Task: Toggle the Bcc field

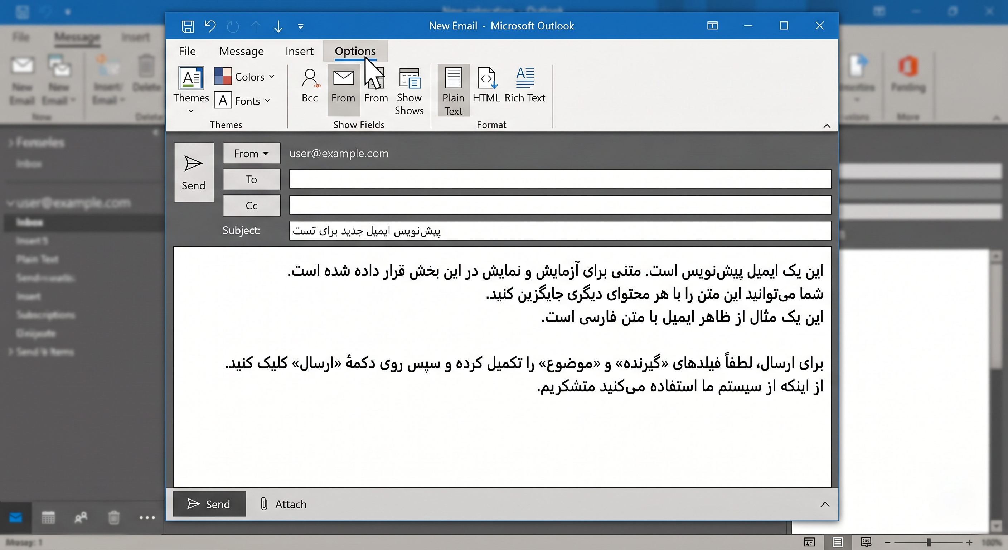Action: coord(310,86)
